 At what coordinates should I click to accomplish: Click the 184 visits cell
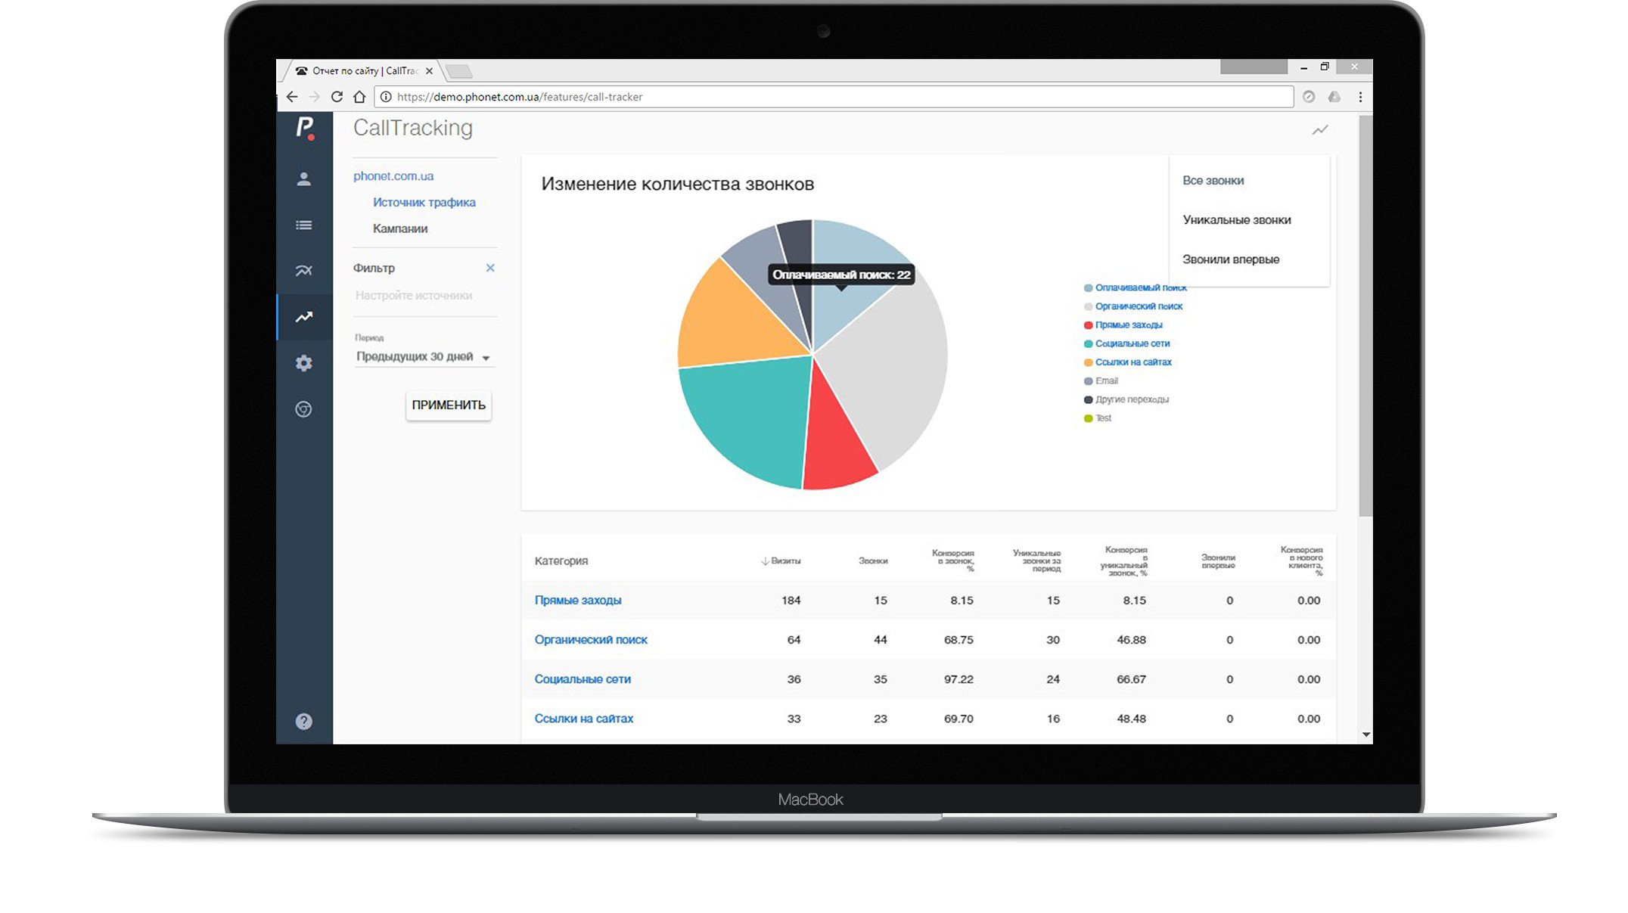click(x=791, y=601)
